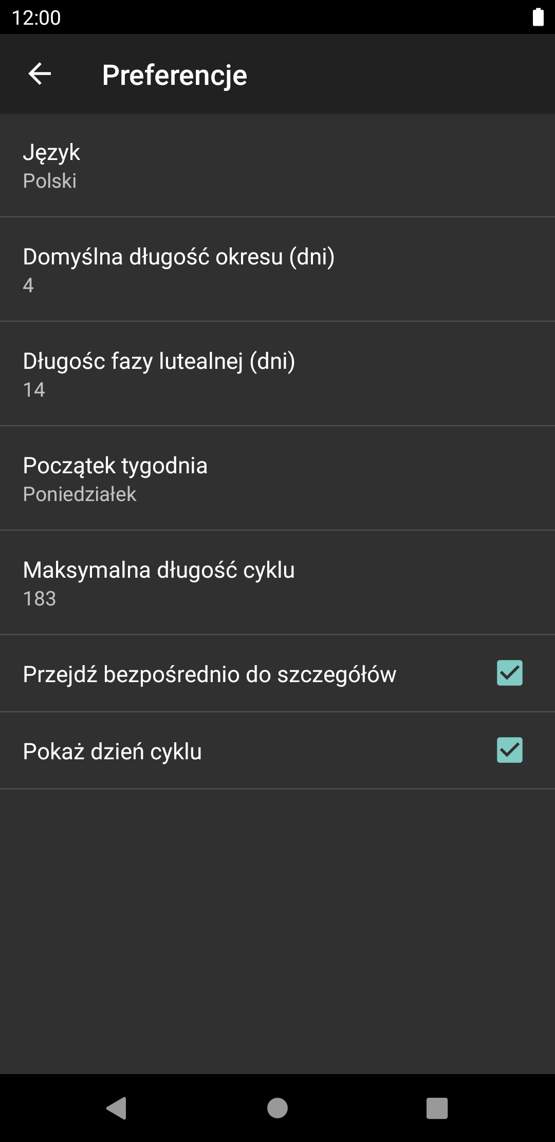Tap the Polski language value
Screen dimensions: 555x1142
(50, 181)
